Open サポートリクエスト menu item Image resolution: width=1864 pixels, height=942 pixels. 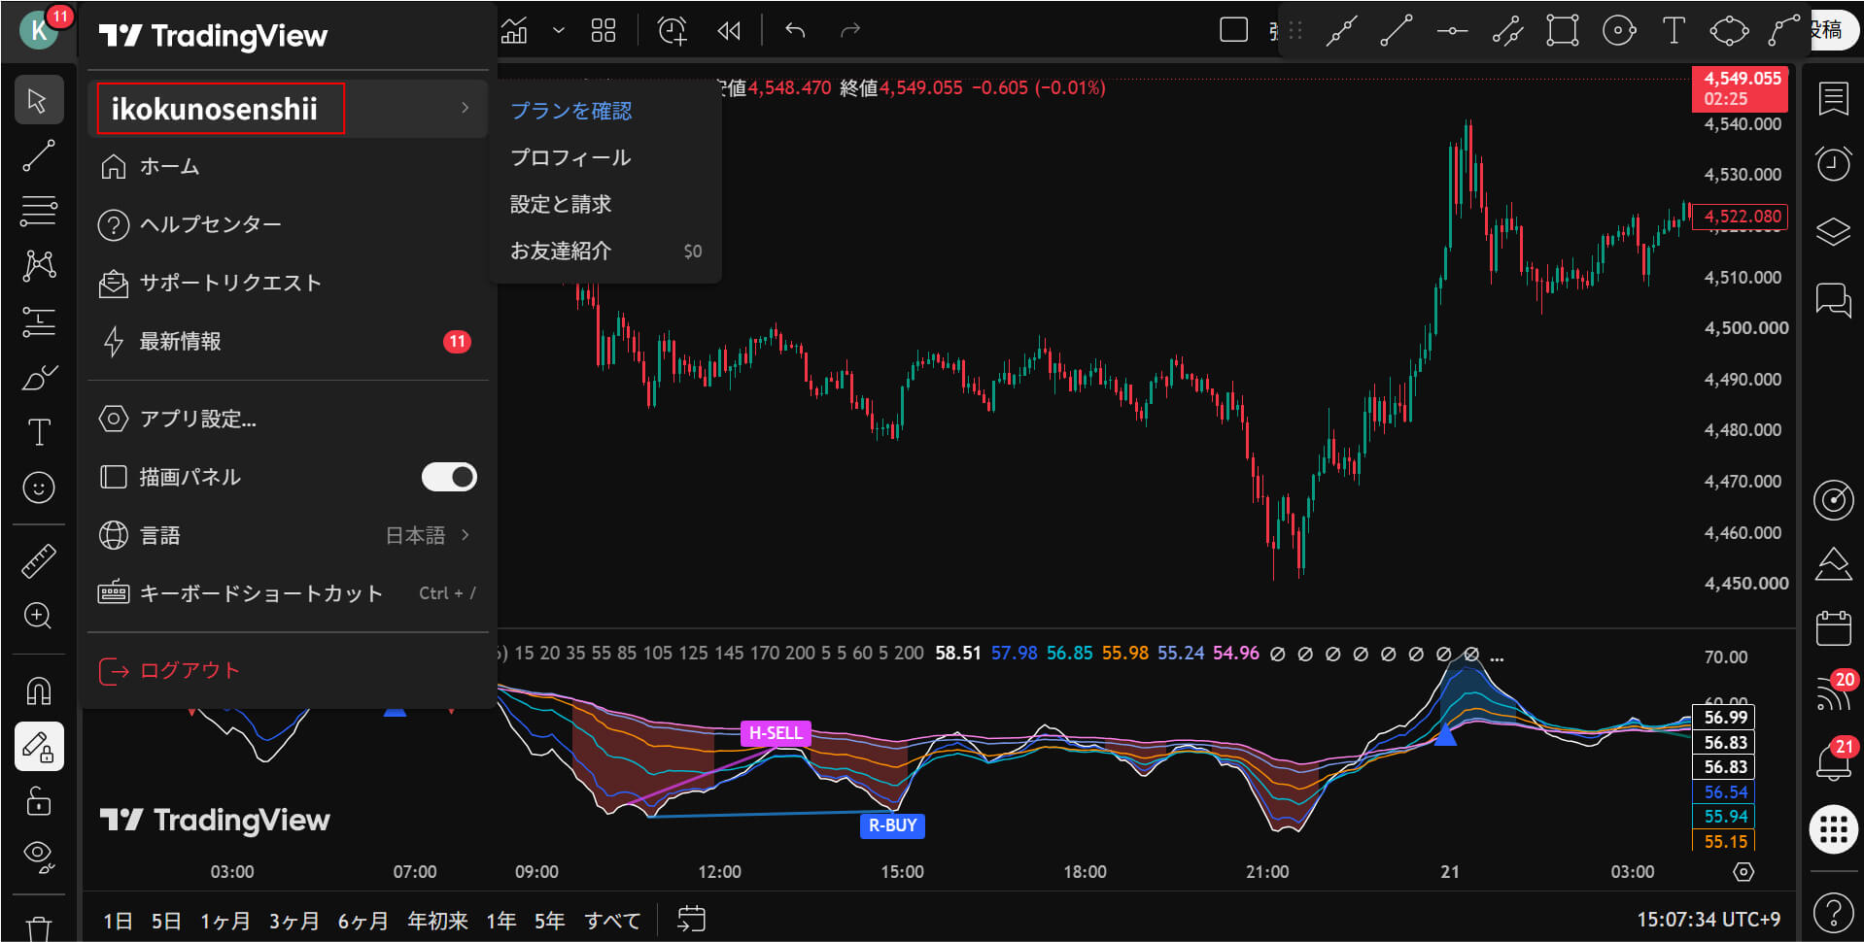[x=288, y=284]
